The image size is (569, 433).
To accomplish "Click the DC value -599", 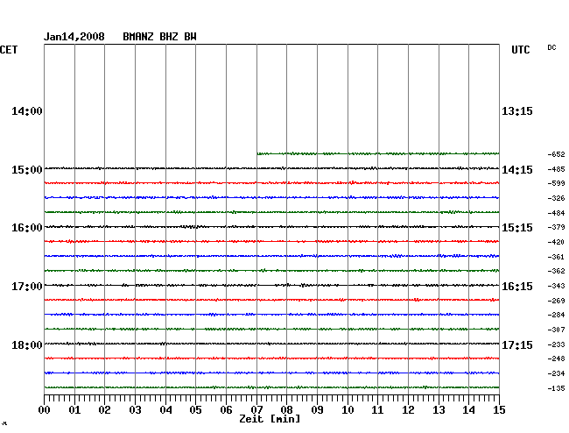I will [x=556, y=183].
